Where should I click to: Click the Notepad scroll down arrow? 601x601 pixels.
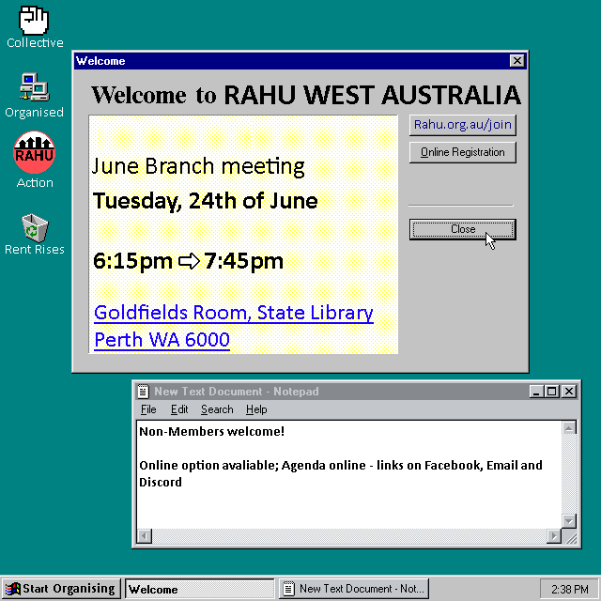click(x=569, y=521)
